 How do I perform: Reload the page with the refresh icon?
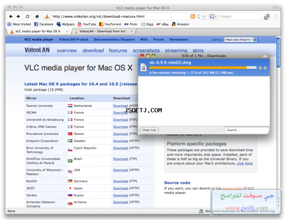click(28, 16)
